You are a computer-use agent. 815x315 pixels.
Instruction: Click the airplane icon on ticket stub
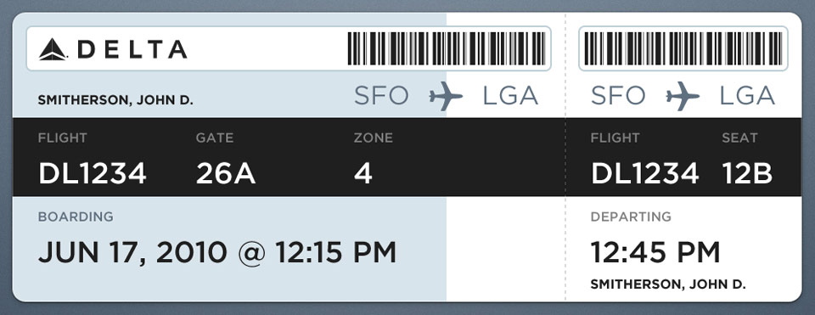coord(683,96)
